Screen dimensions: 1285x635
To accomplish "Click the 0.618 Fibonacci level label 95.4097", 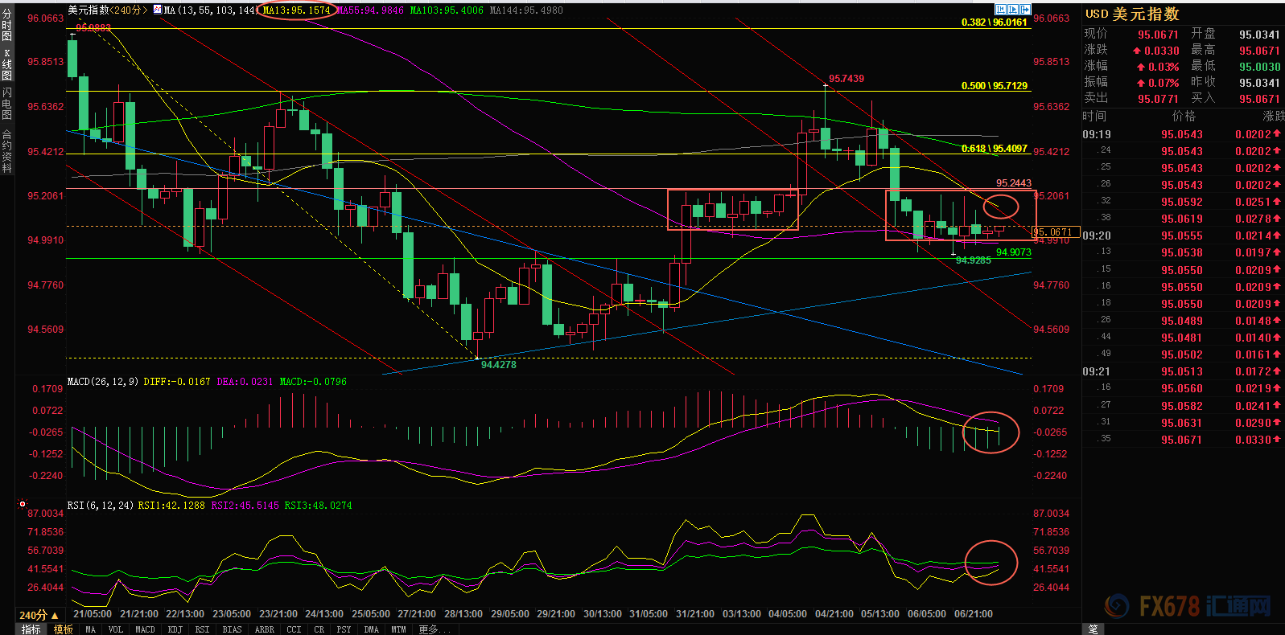I will point(995,149).
